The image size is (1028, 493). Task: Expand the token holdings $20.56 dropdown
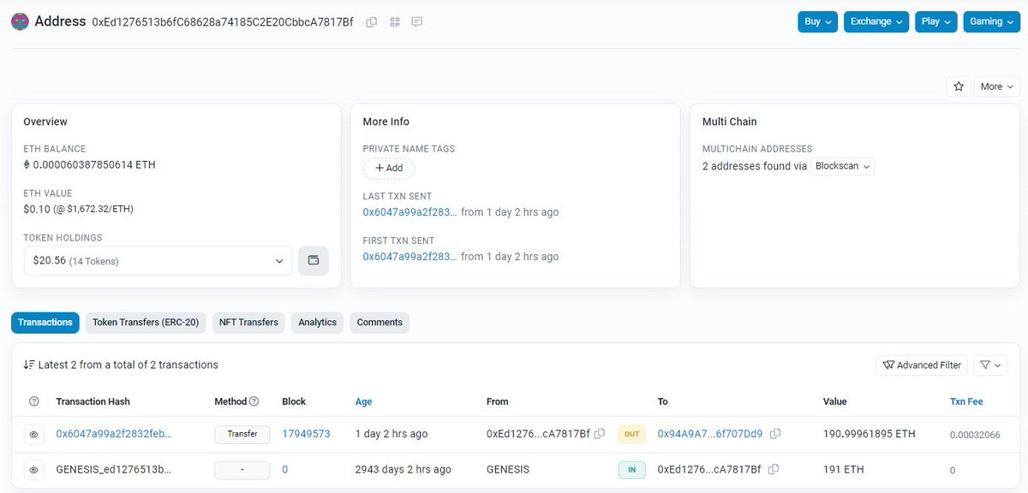158,260
